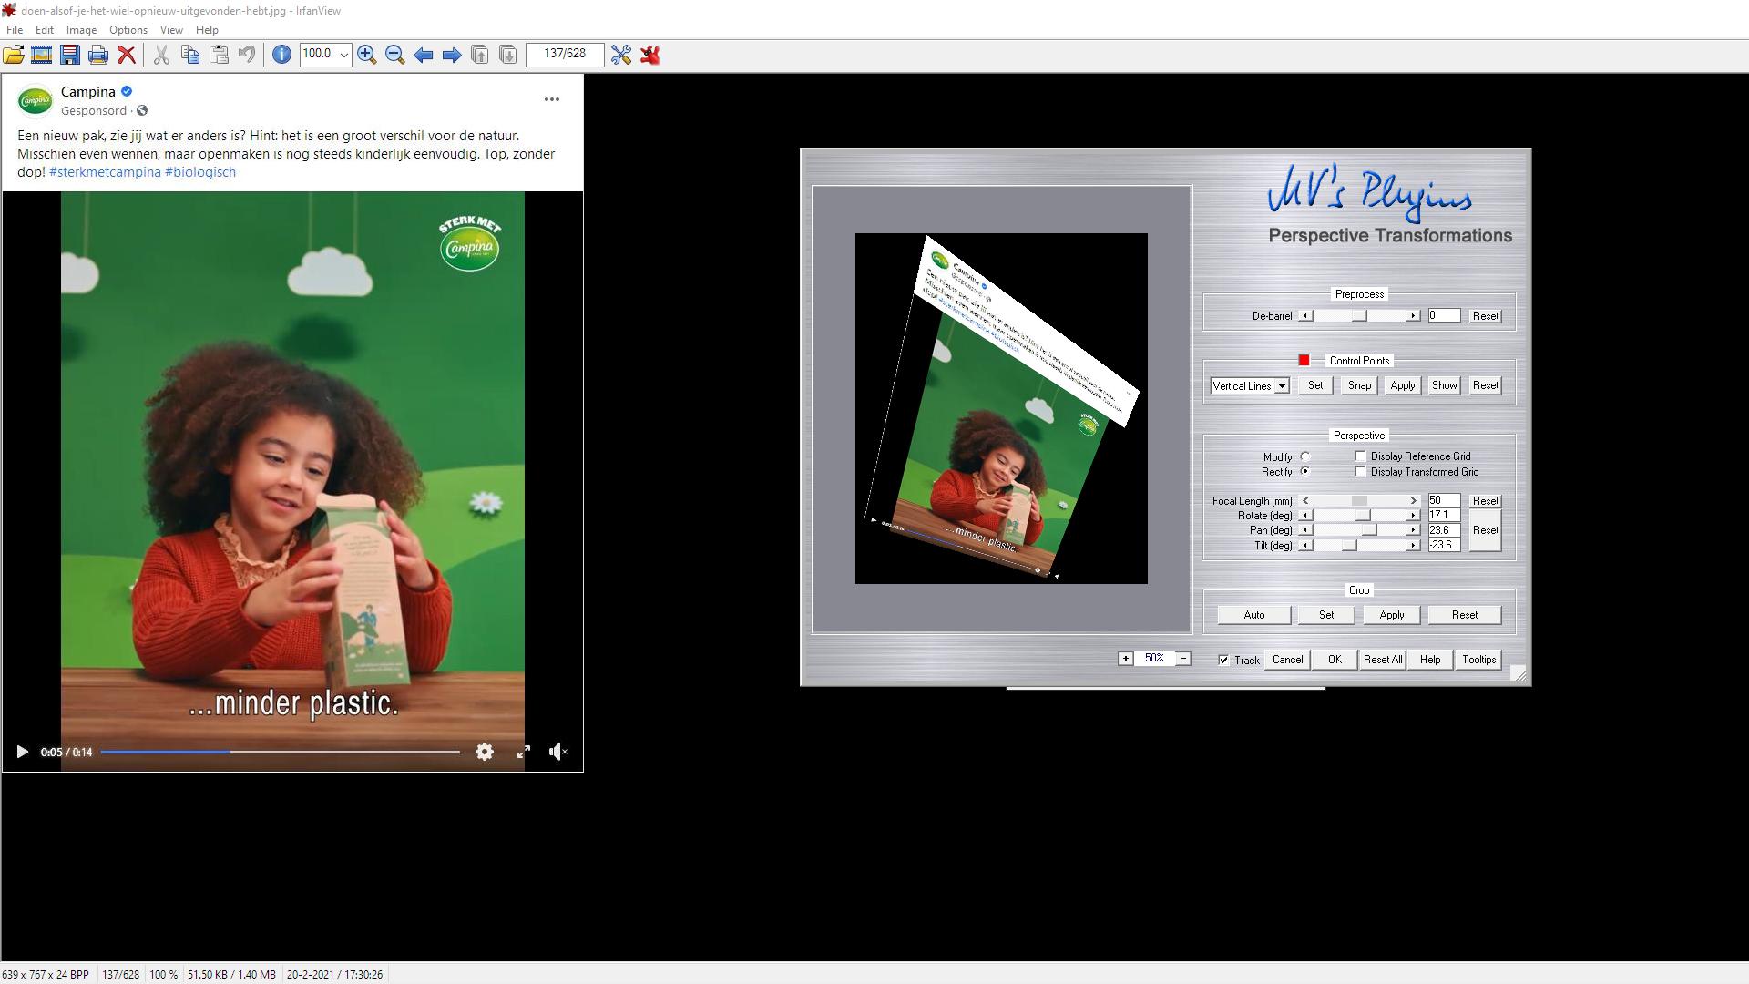The width and height of the screenshot is (1749, 984).
Task: Go to previous image with the left arrow
Action: click(424, 56)
